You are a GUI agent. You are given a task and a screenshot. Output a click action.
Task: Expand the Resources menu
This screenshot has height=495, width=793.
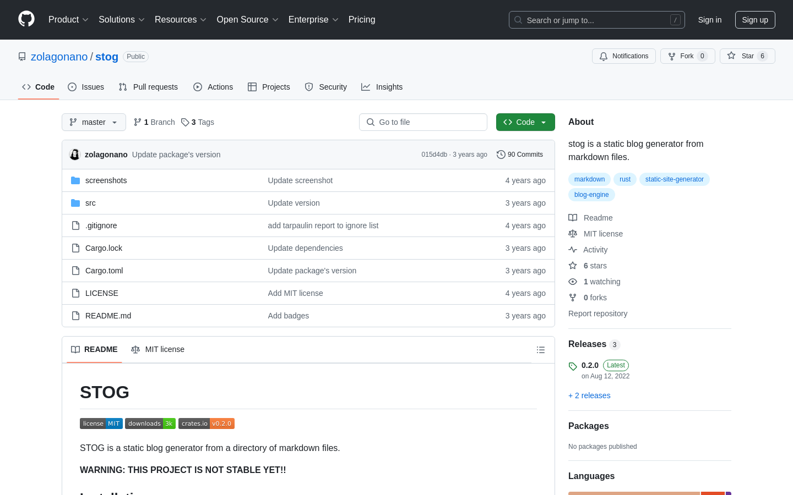181,19
